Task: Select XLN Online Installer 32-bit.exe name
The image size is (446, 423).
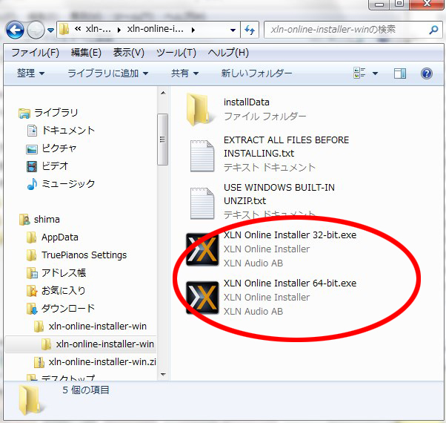Action: click(290, 235)
